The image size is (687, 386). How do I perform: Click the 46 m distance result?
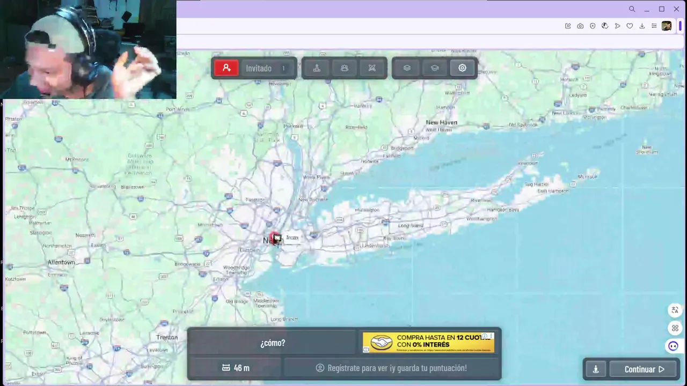236,368
